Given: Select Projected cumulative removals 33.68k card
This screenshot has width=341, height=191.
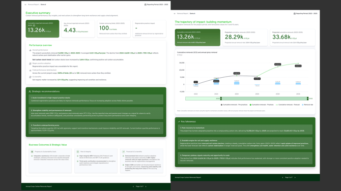Looking at the screenshot, I should [x=293, y=38].
